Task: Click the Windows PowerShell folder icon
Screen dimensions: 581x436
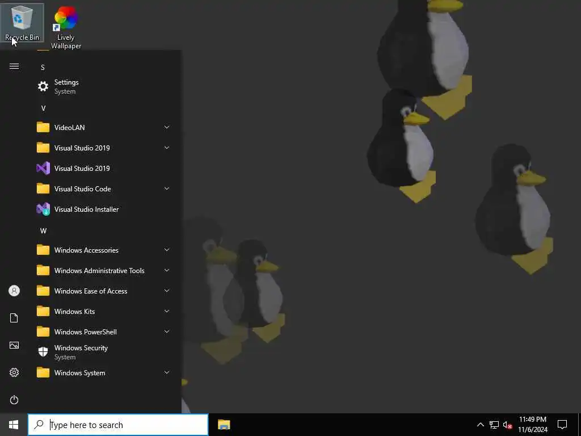Action: coord(43,332)
